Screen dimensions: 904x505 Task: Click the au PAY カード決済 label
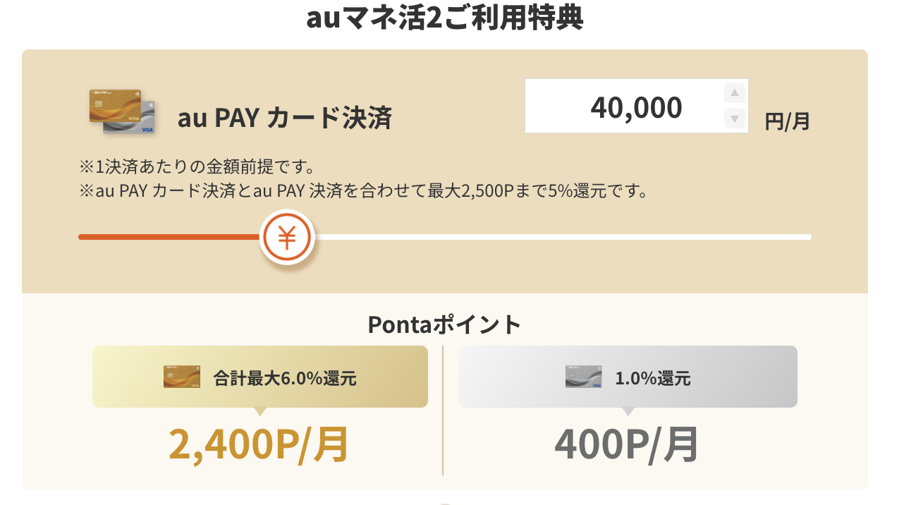(x=284, y=118)
